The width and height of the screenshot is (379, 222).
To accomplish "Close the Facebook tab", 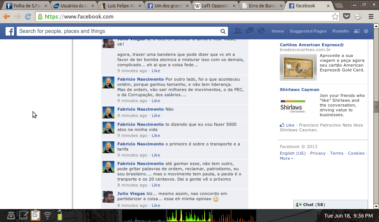I will tap(328, 6).
